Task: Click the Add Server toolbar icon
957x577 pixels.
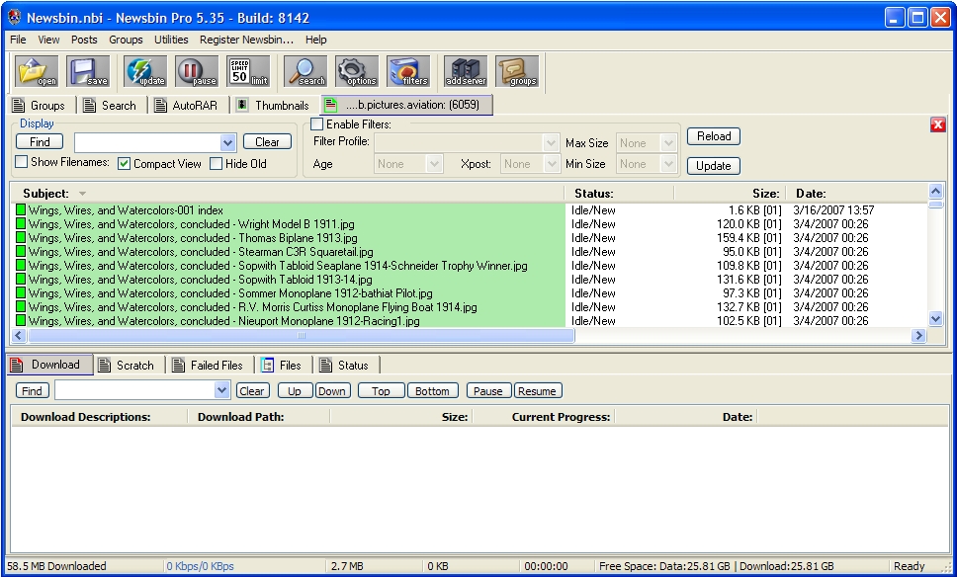Action: click(x=466, y=71)
